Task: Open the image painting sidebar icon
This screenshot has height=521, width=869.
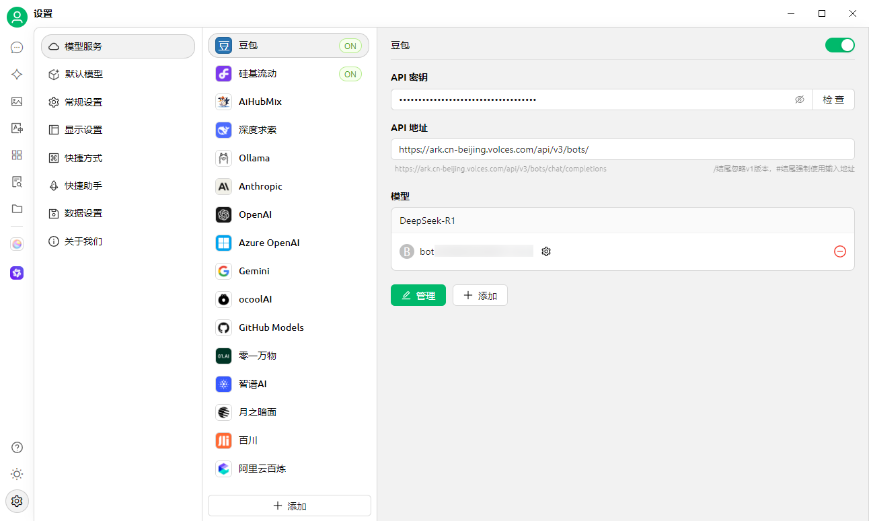Action: pos(17,102)
